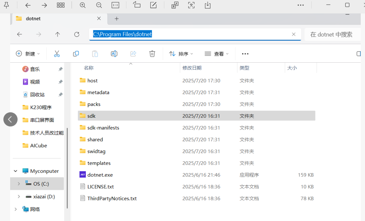This screenshot has width=365, height=221.
Task: Open AICube folder in sidebar
Action: 38,146
